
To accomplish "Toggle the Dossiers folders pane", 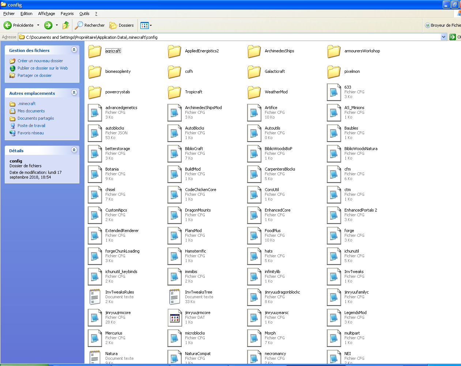I will (x=122, y=25).
